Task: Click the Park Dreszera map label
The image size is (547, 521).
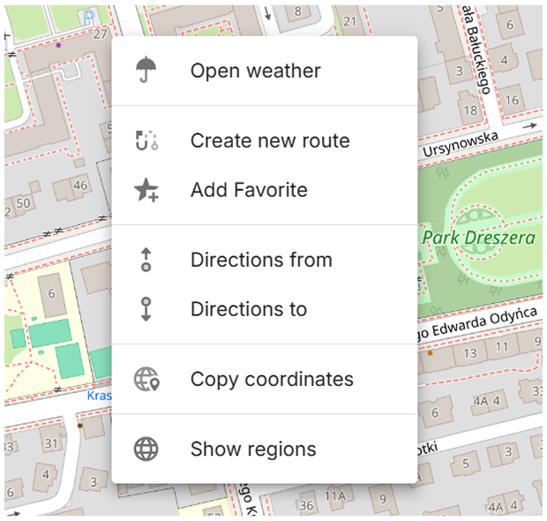Action: pyautogui.click(x=478, y=238)
